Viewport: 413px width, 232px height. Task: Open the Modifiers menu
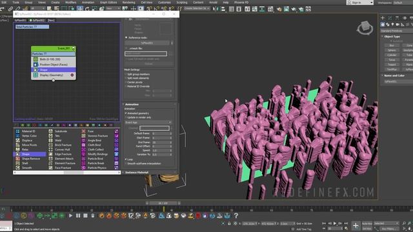[70, 3]
